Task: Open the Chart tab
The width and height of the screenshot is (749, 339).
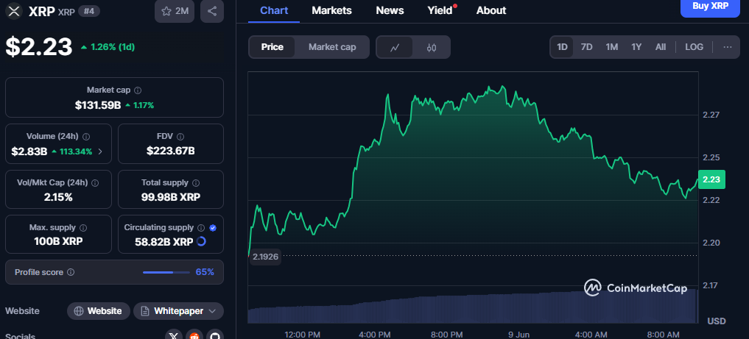Action: coord(274,10)
